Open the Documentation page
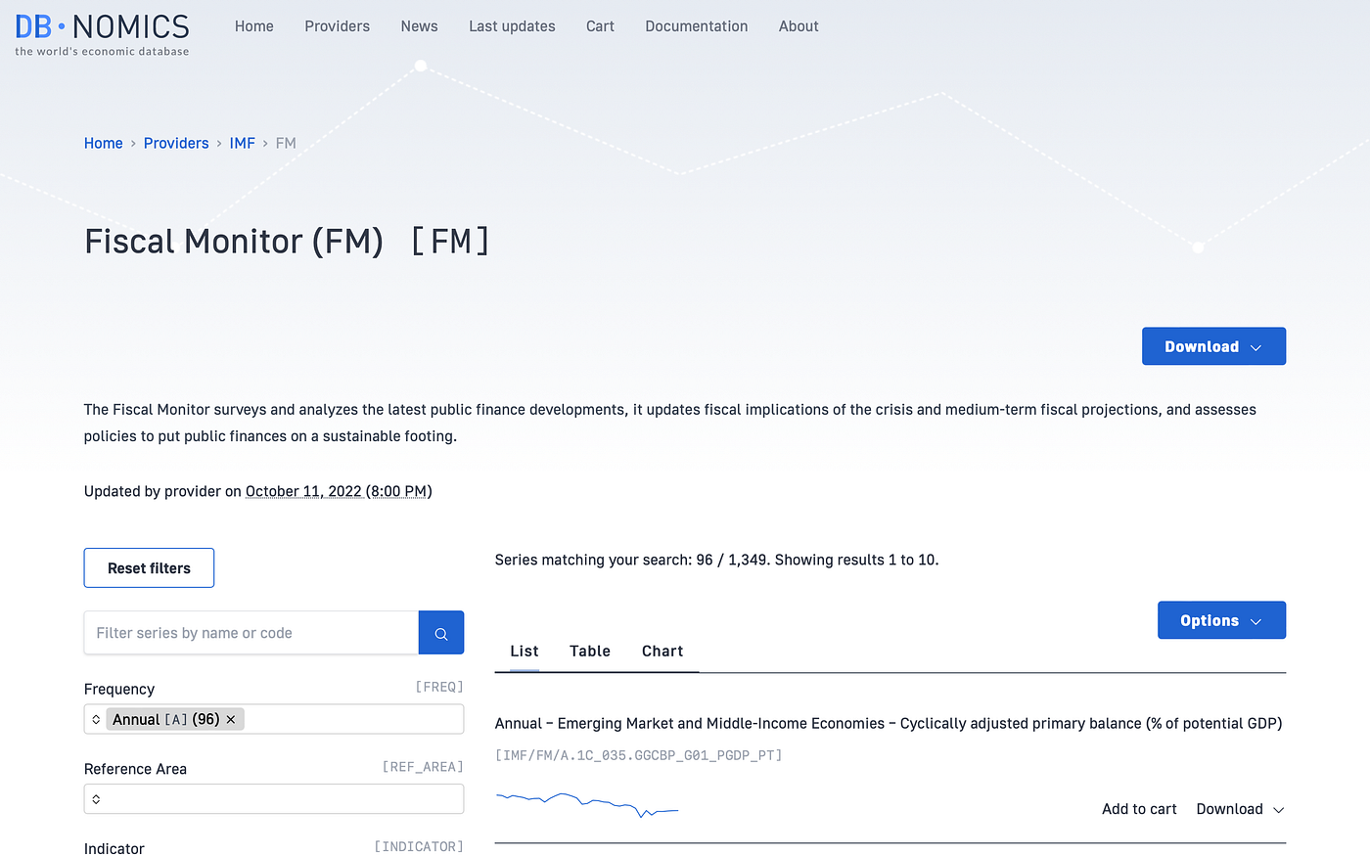 (697, 26)
